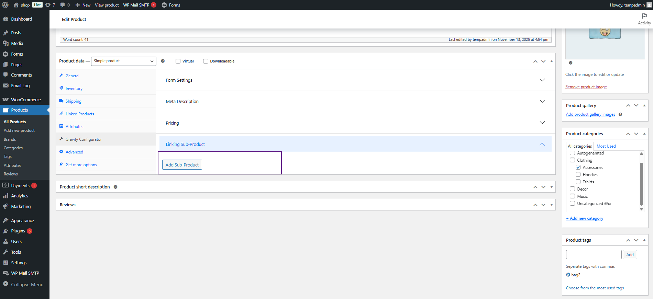Click the WordPress logo icon
The image size is (653, 299).
tap(5, 5)
